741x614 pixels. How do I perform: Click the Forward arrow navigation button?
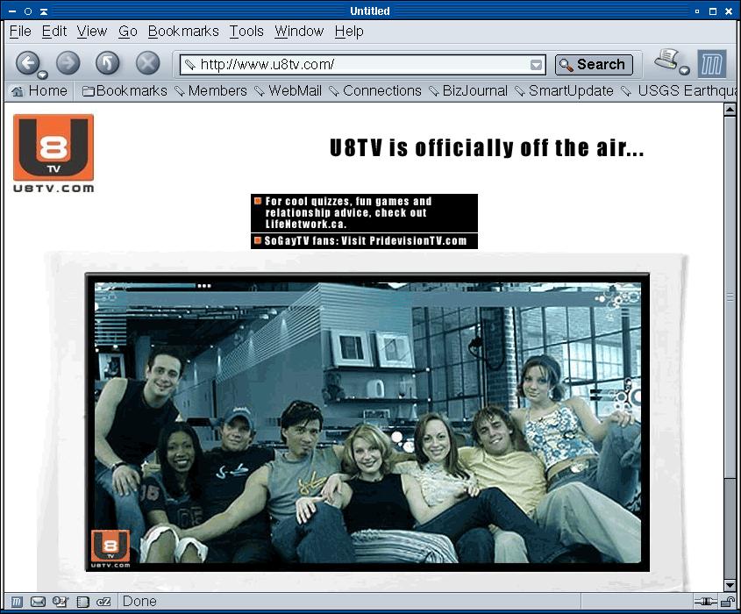point(68,63)
